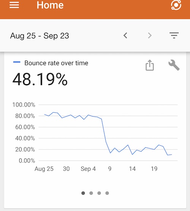The height and width of the screenshot is (211, 190).
Task: Switch to the third card page dot
Action: click(x=99, y=193)
